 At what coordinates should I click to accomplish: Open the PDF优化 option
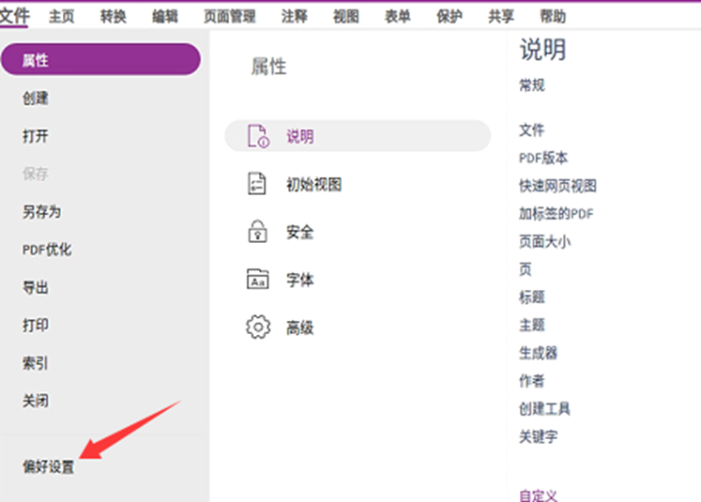[47, 250]
